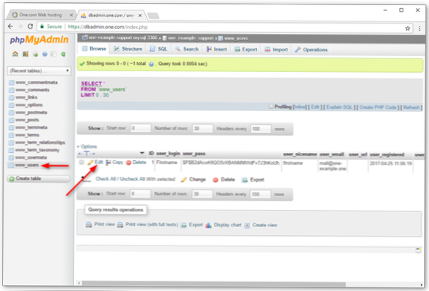The width and height of the screenshot is (429, 291).
Task: Open the Insert tab
Action: 216,49
